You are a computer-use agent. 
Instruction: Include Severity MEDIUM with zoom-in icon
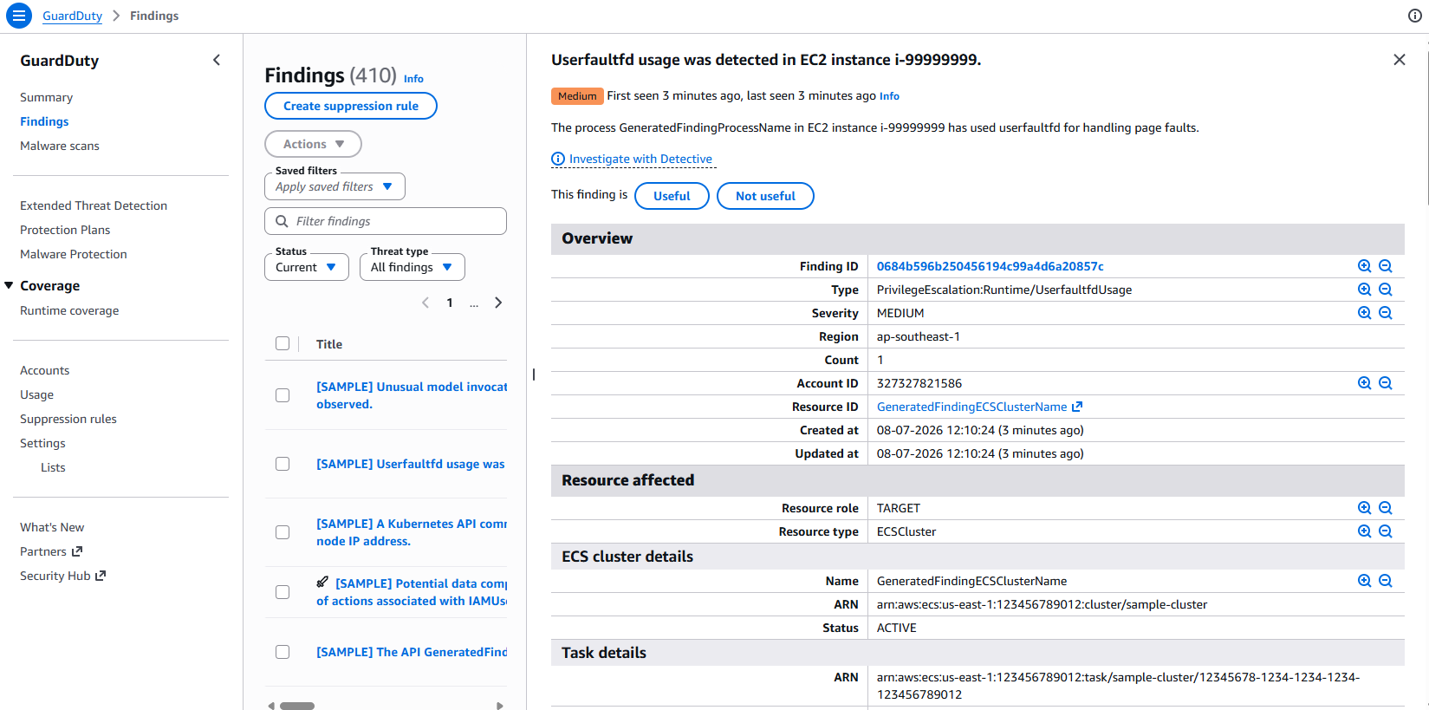tap(1365, 313)
